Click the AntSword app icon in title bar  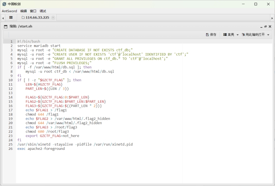point(4,4)
